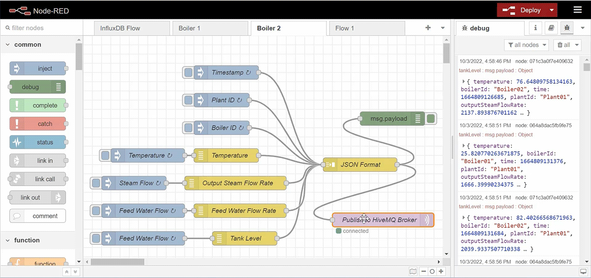Select the catch palette node
This screenshot has height=278, width=591.
(38, 124)
